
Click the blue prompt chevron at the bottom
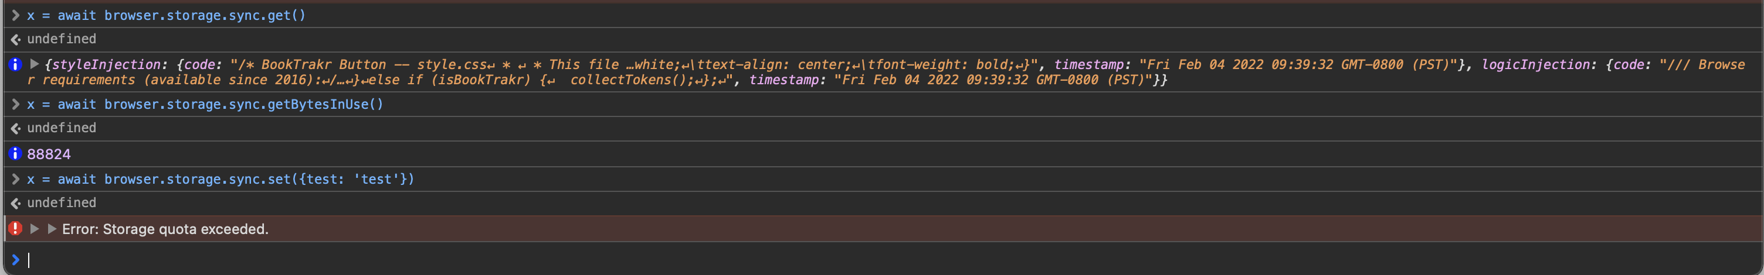pos(15,260)
